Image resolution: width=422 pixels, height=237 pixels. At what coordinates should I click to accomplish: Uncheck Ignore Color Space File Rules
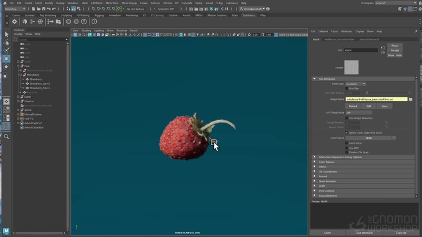(x=346, y=132)
